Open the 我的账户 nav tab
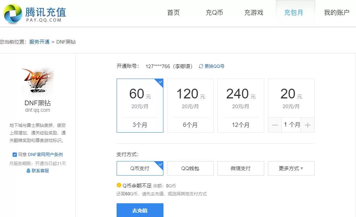The height and width of the screenshot is (217, 356). tap(337, 13)
